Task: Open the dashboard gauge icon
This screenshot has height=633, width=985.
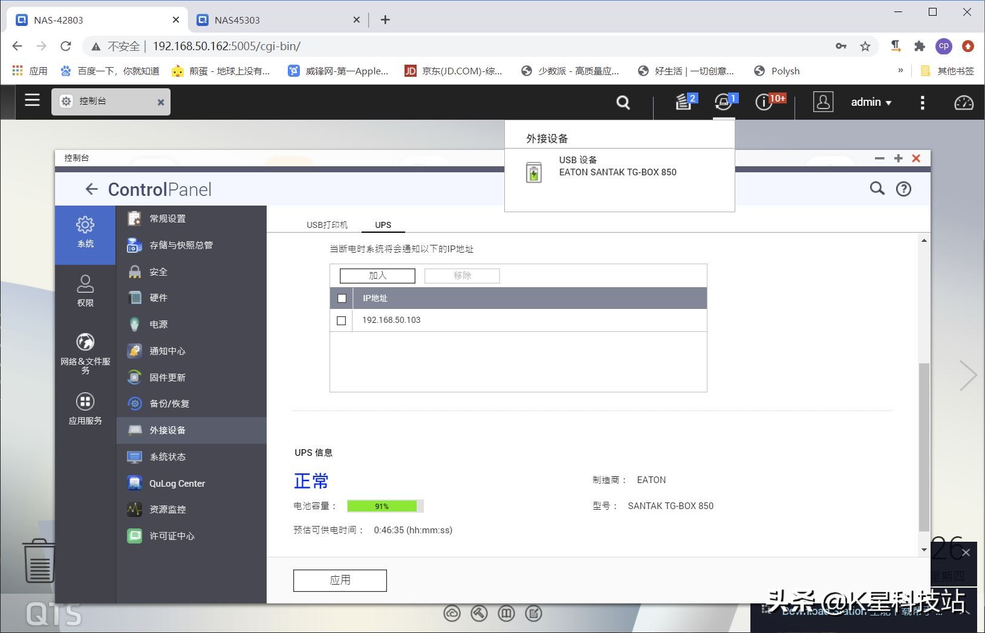Action: point(963,102)
